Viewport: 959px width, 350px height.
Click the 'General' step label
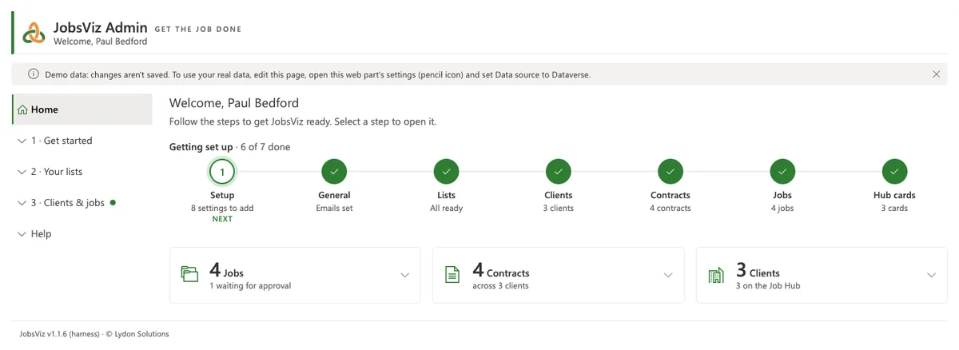(334, 195)
